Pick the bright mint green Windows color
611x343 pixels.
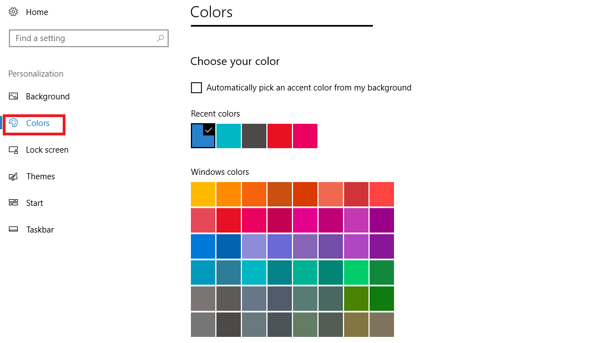(356, 273)
